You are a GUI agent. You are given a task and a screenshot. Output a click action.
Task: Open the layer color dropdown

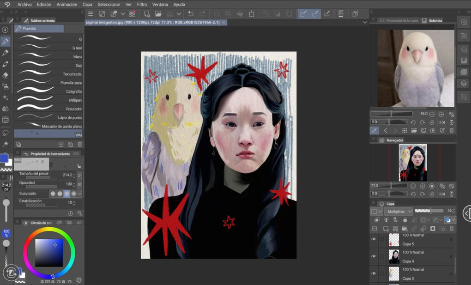(453, 220)
